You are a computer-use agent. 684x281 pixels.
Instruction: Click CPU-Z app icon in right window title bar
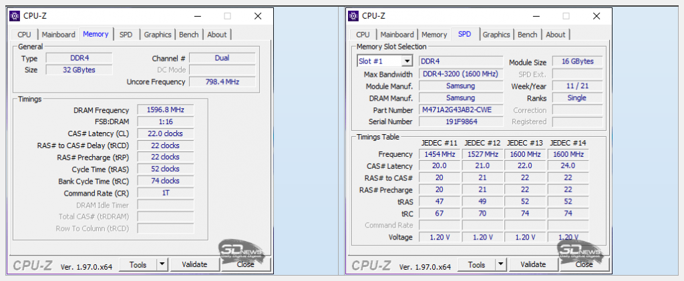point(353,16)
